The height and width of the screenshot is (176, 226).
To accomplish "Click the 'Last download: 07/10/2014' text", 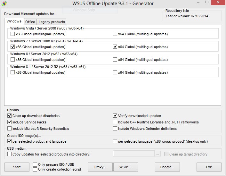I will 187,16.
